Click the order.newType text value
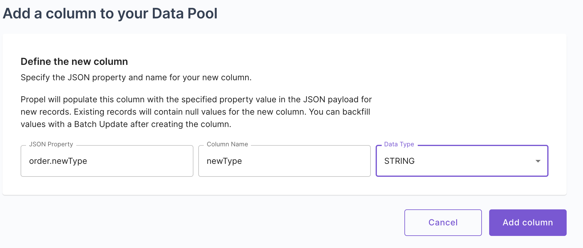 (x=58, y=161)
